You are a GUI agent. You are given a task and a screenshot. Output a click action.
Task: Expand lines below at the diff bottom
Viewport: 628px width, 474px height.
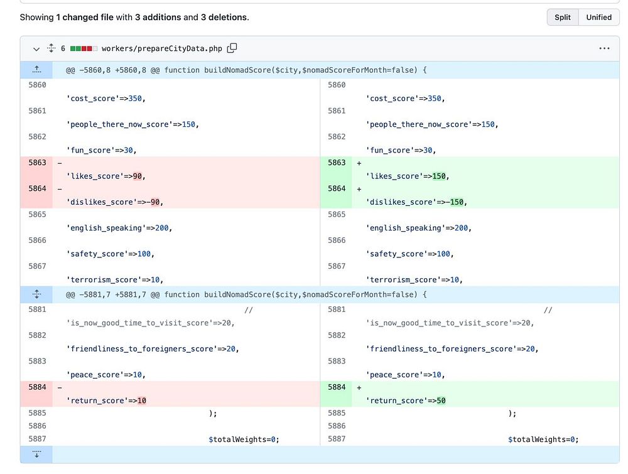click(x=36, y=454)
